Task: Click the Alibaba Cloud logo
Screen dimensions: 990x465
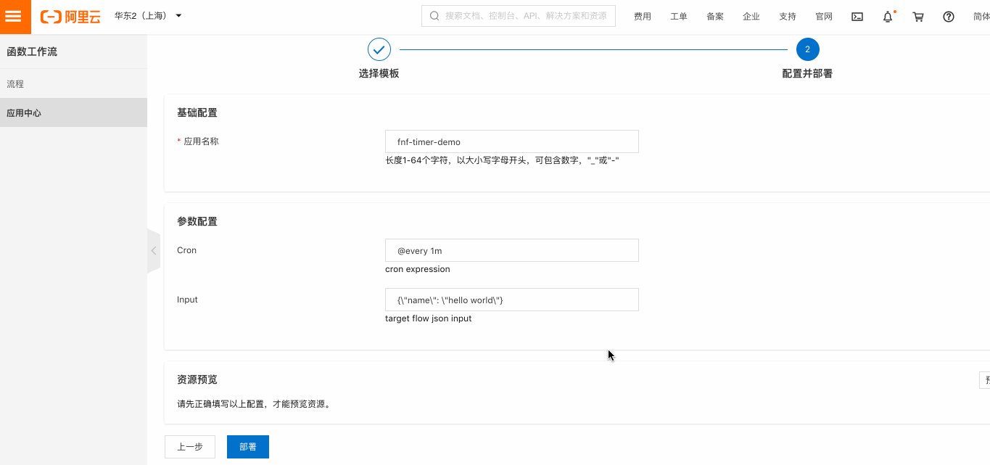Action: (69, 16)
